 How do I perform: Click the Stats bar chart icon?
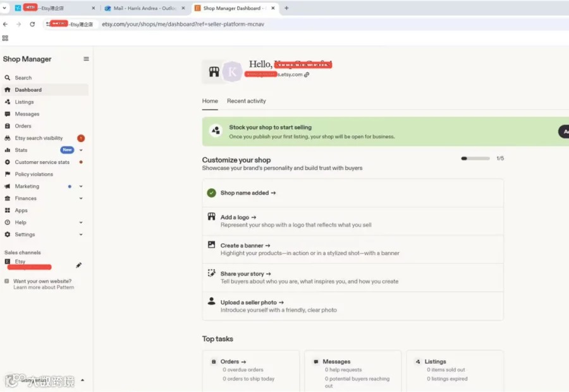tap(7, 150)
